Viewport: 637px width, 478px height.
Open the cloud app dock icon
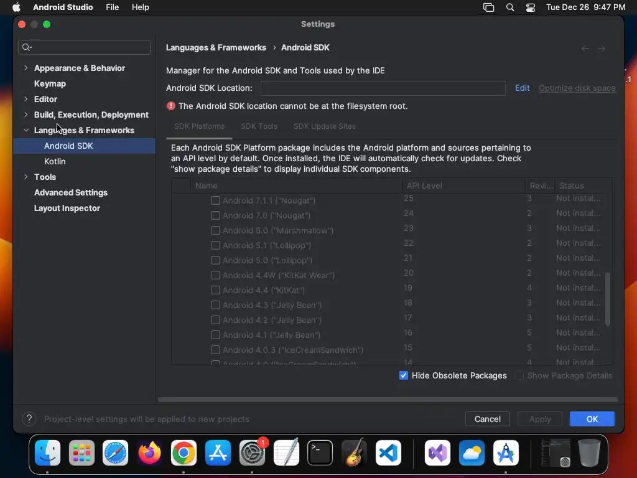tap(472, 453)
